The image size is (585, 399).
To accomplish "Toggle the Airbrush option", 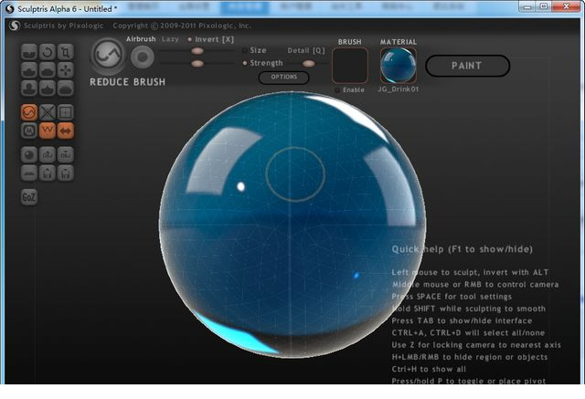I will [x=141, y=38].
